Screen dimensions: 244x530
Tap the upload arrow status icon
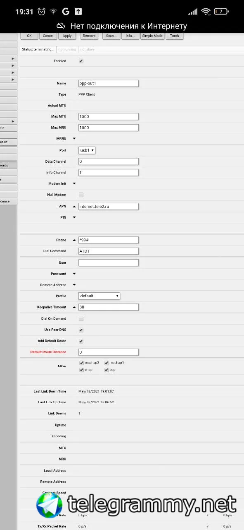(x=78, y=12)
